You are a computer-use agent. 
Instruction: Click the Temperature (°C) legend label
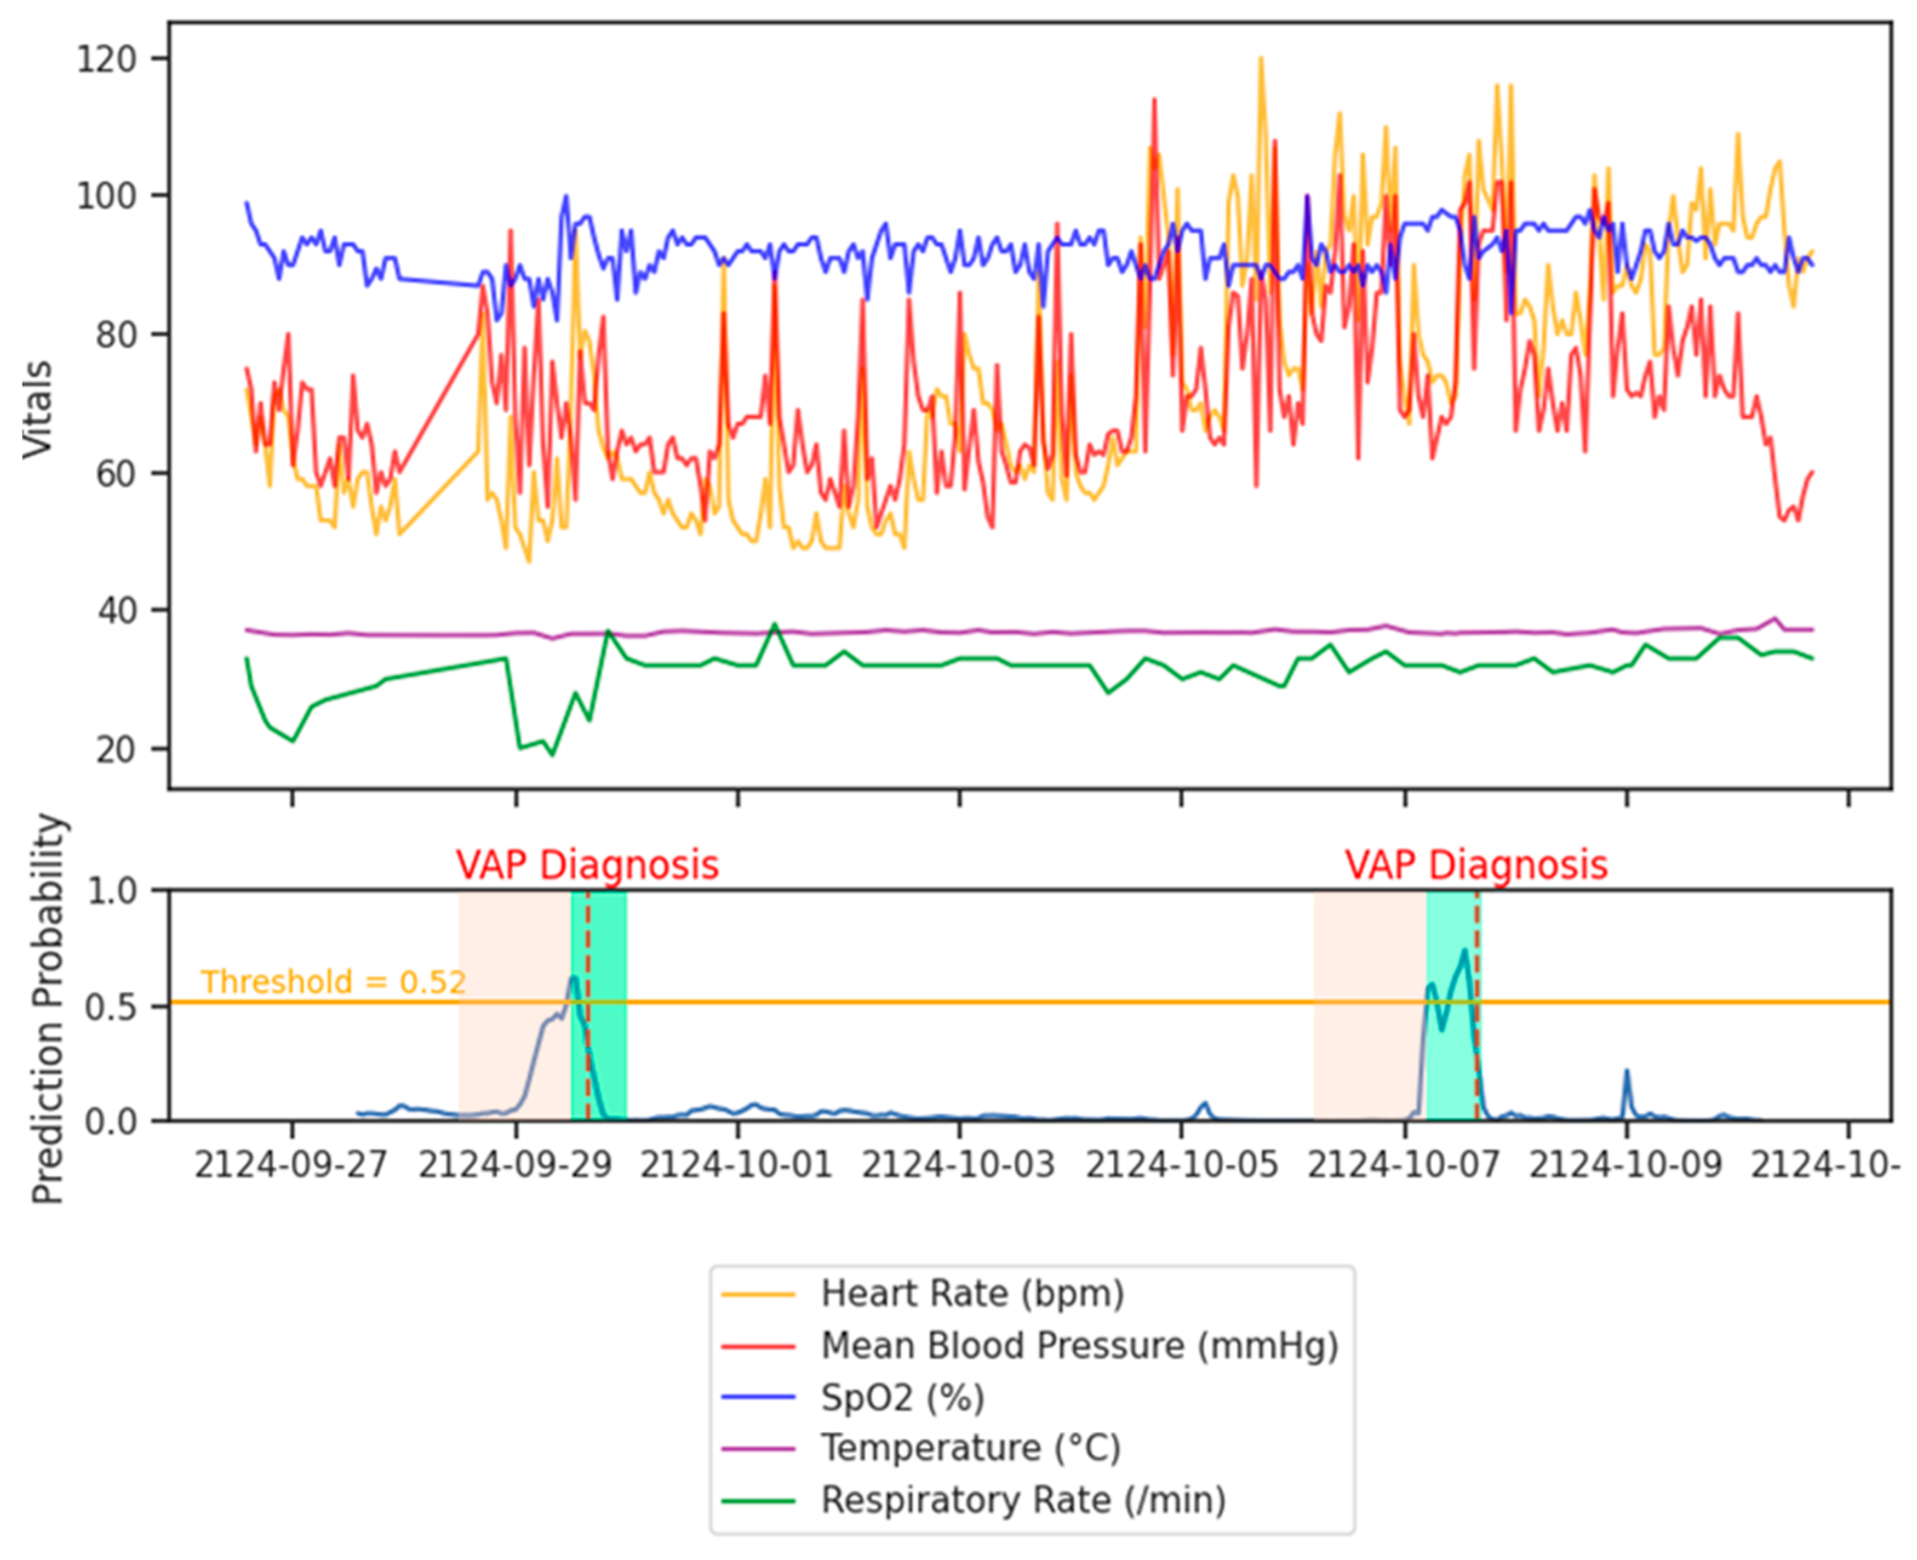point(971,1448)
